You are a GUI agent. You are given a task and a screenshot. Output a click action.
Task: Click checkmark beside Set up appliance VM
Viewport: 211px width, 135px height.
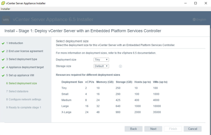[x=3, y=75]
